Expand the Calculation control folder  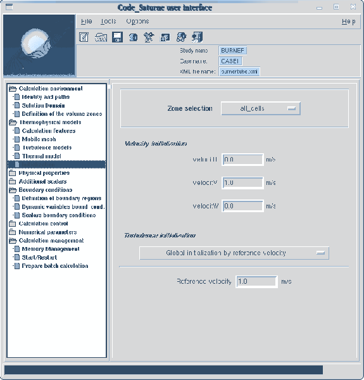(x=13, y=224)
